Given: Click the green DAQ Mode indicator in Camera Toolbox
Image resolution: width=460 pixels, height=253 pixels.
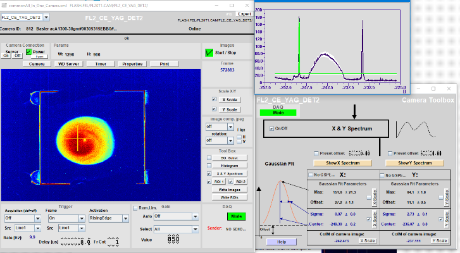Looking at the screenshot, I should (278, 113).
